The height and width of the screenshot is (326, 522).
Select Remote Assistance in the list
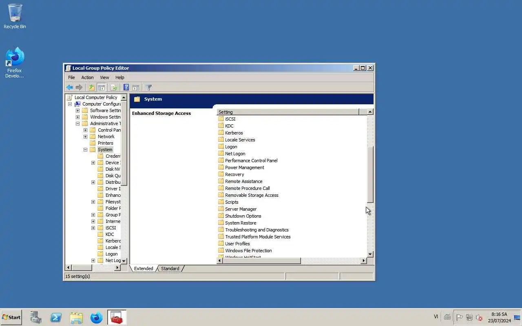pos(243,181)
